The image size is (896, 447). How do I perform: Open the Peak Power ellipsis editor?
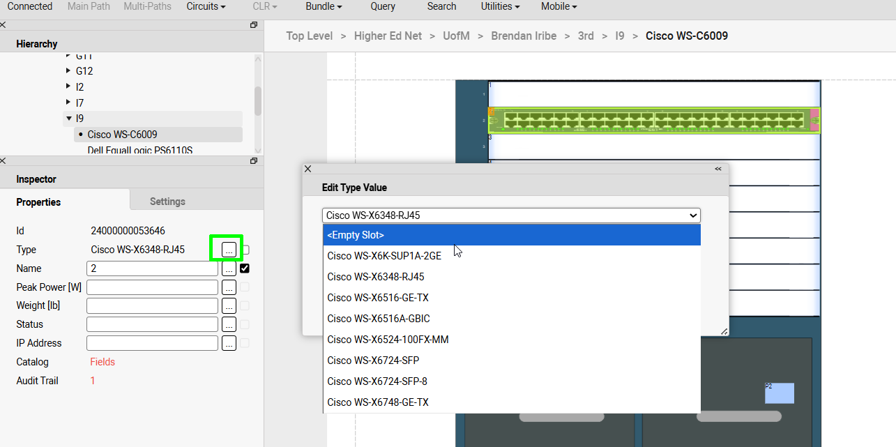pyautogui.click(x=229, y=287)
